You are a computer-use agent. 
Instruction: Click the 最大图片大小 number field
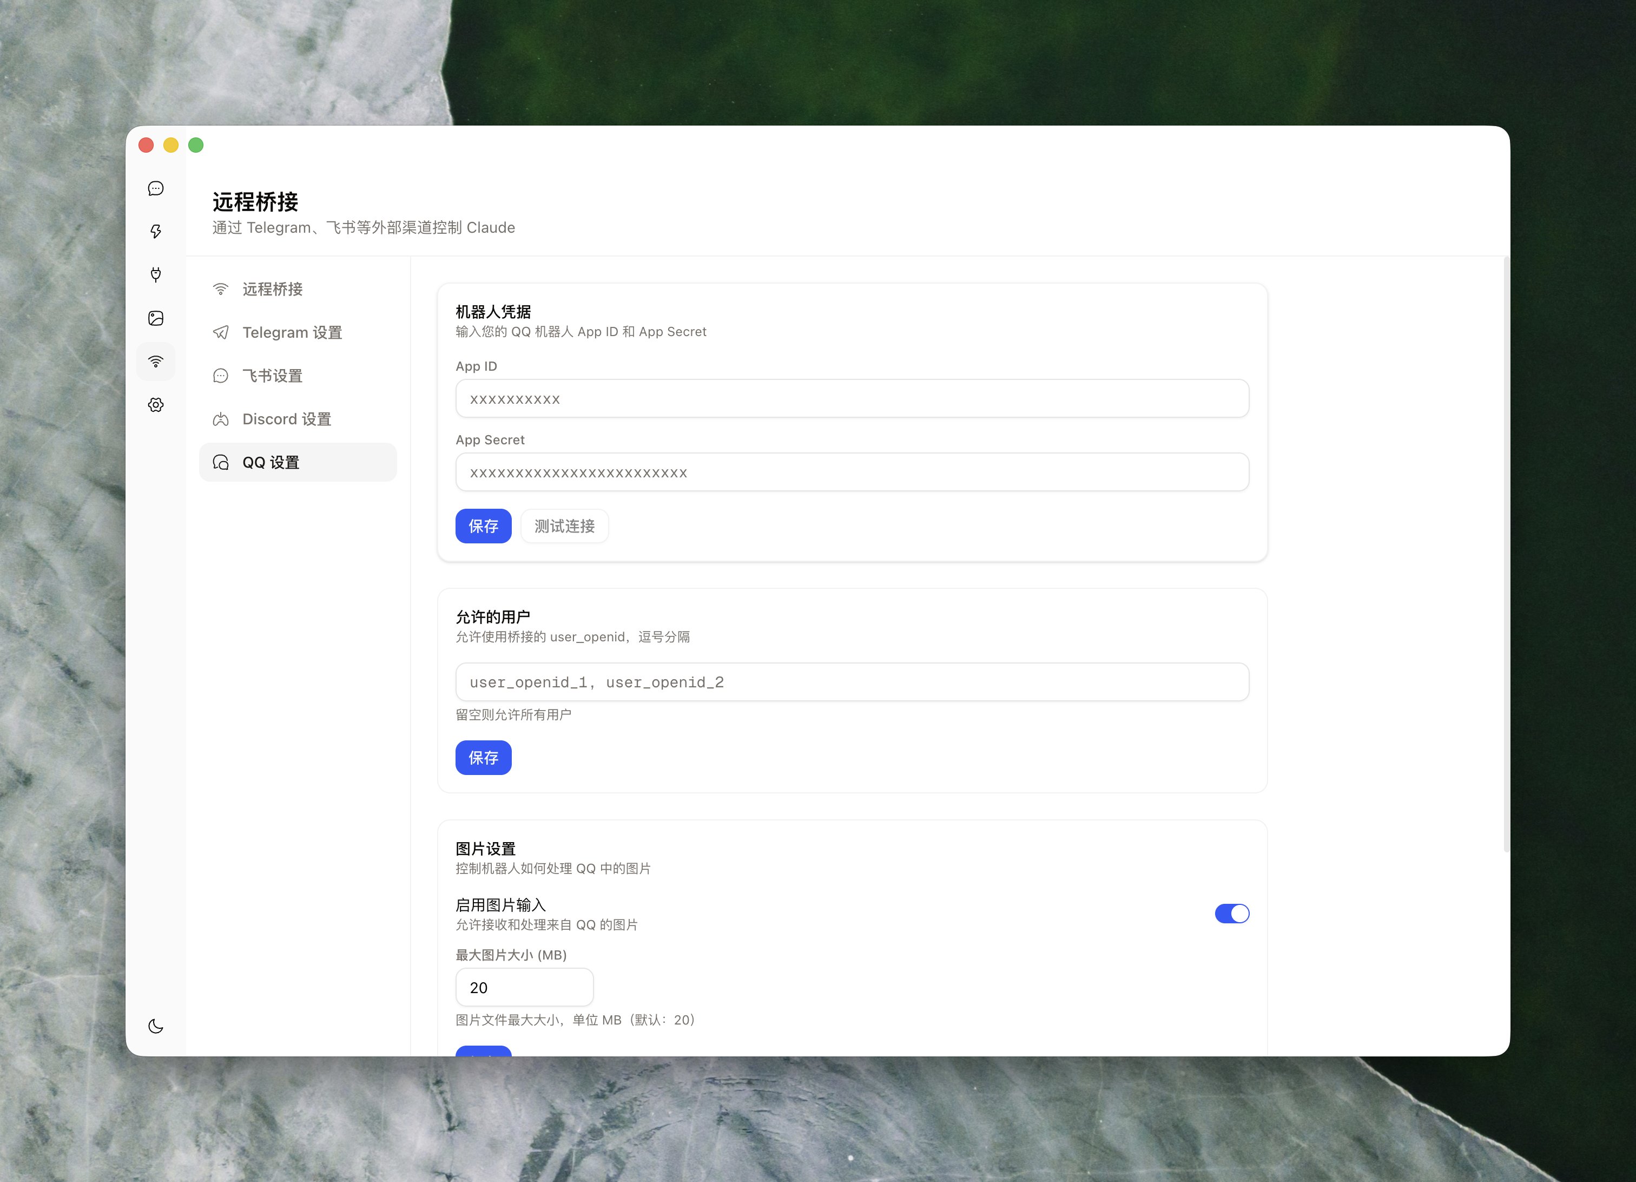tap(524, 987)
